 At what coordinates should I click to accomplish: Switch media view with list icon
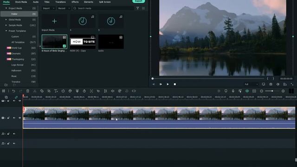143,8
